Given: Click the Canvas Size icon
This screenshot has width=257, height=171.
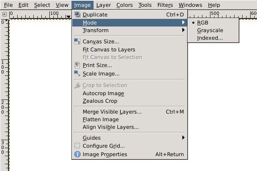Looking at the screenshot, I should point(78,41).
